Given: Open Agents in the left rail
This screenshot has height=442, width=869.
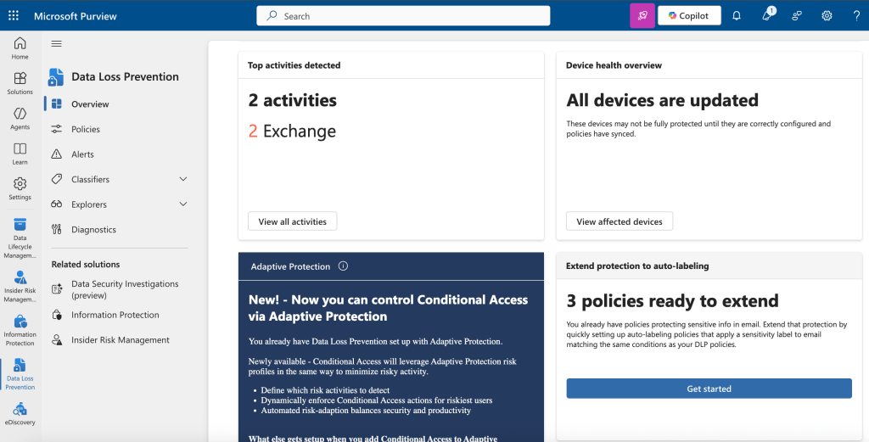Looking at the screenshot, I should [x=20, y=118].
